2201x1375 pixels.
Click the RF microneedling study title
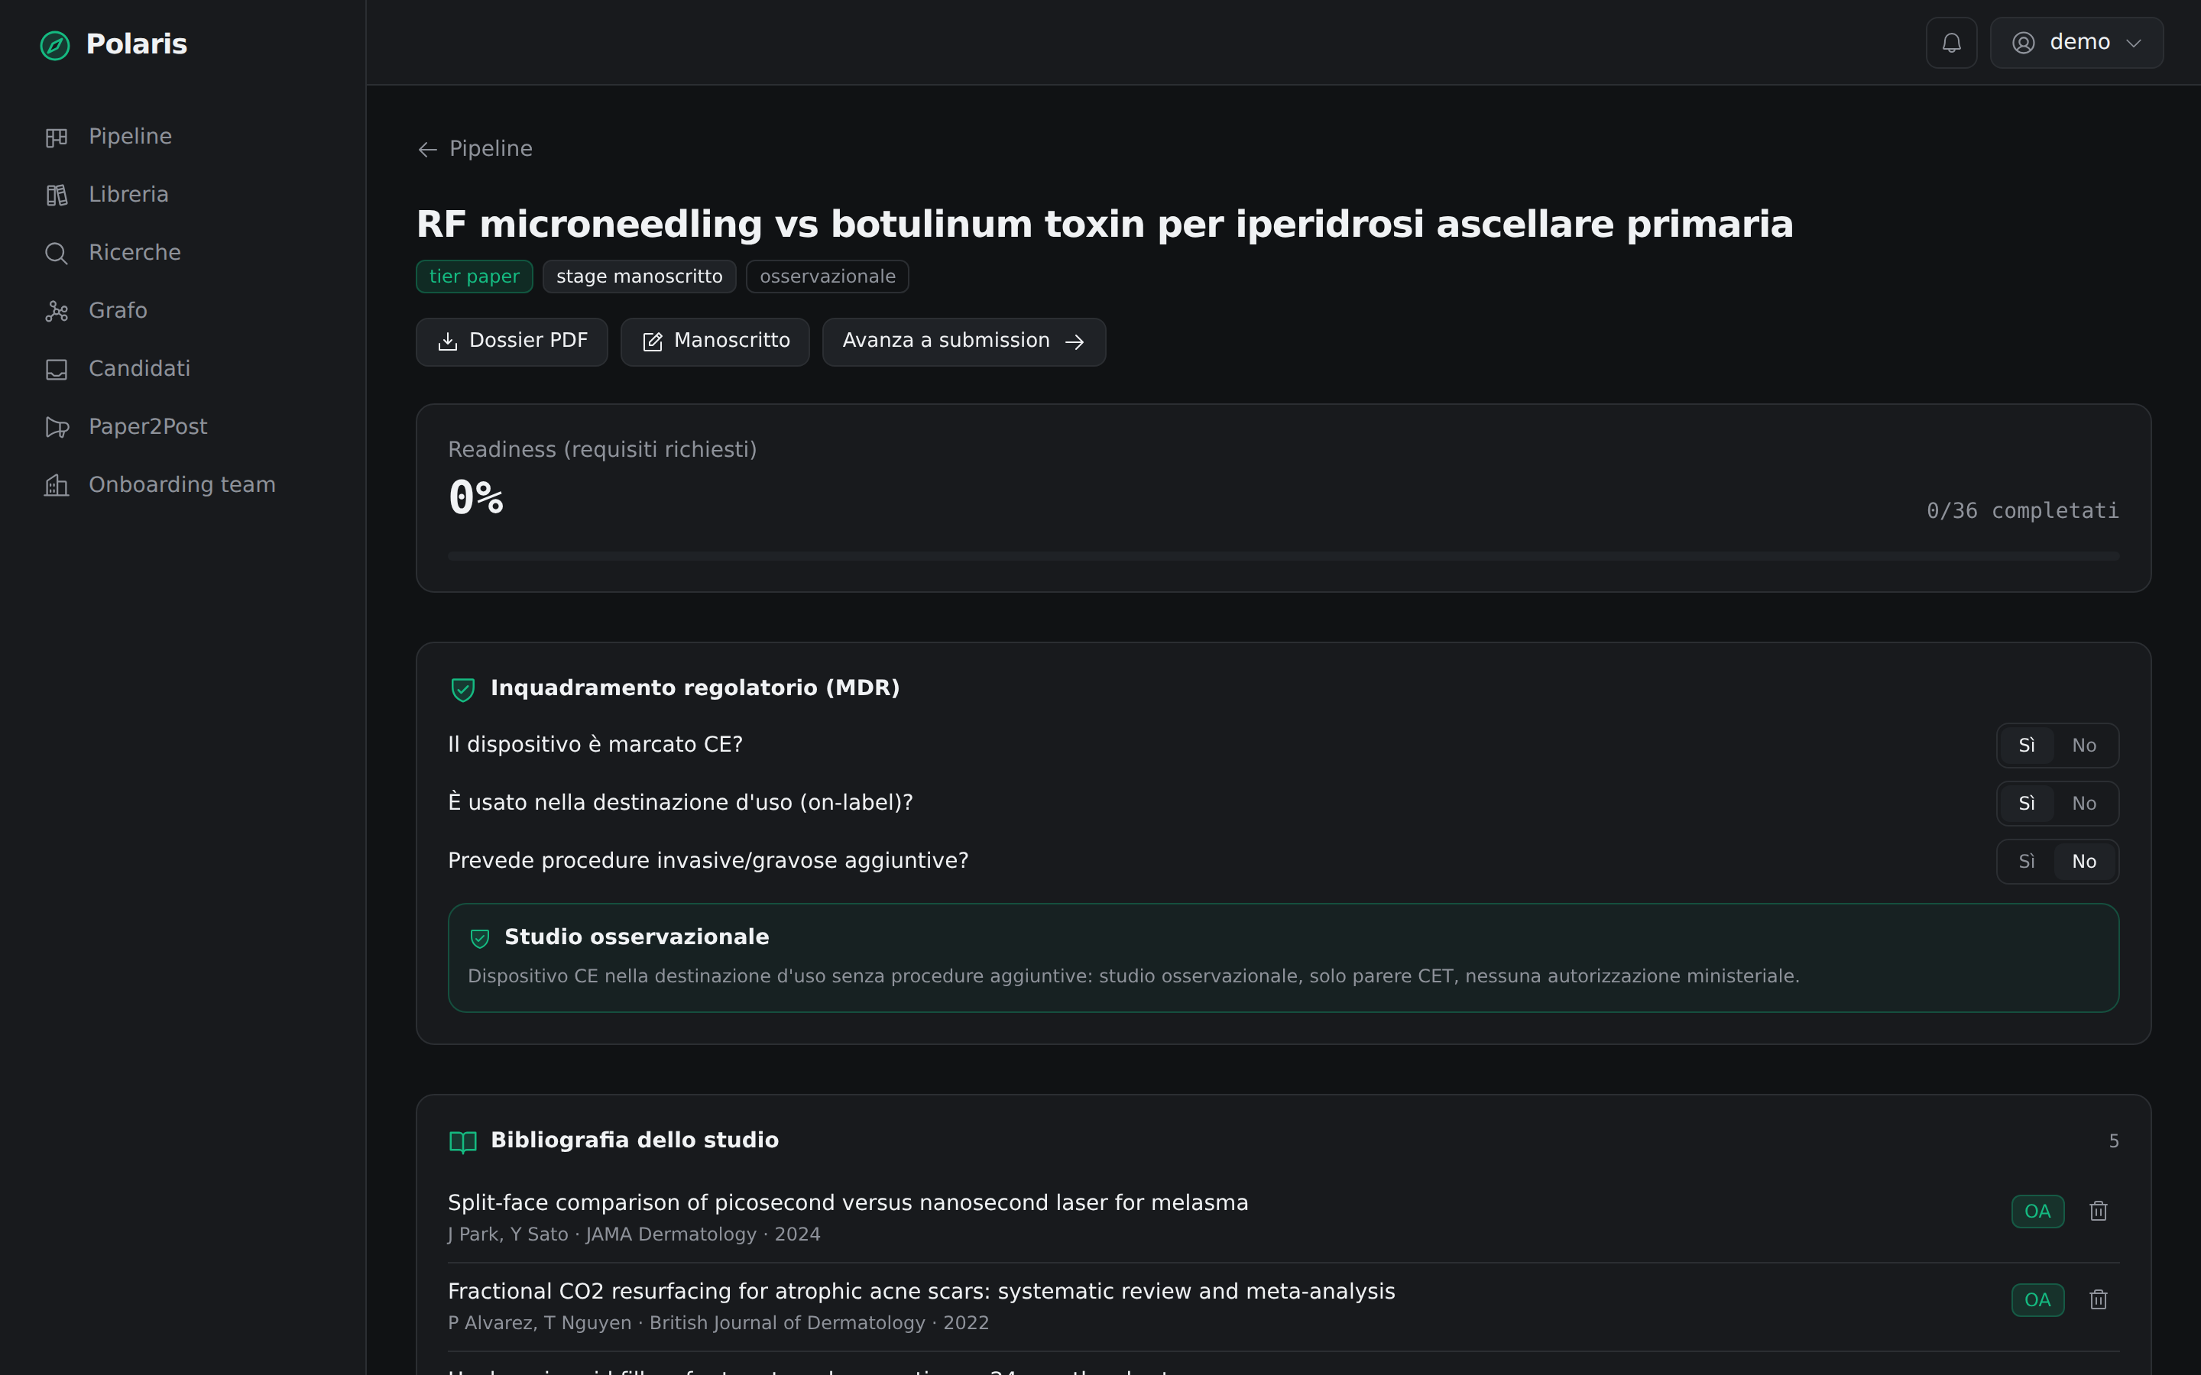(1104, 225)
